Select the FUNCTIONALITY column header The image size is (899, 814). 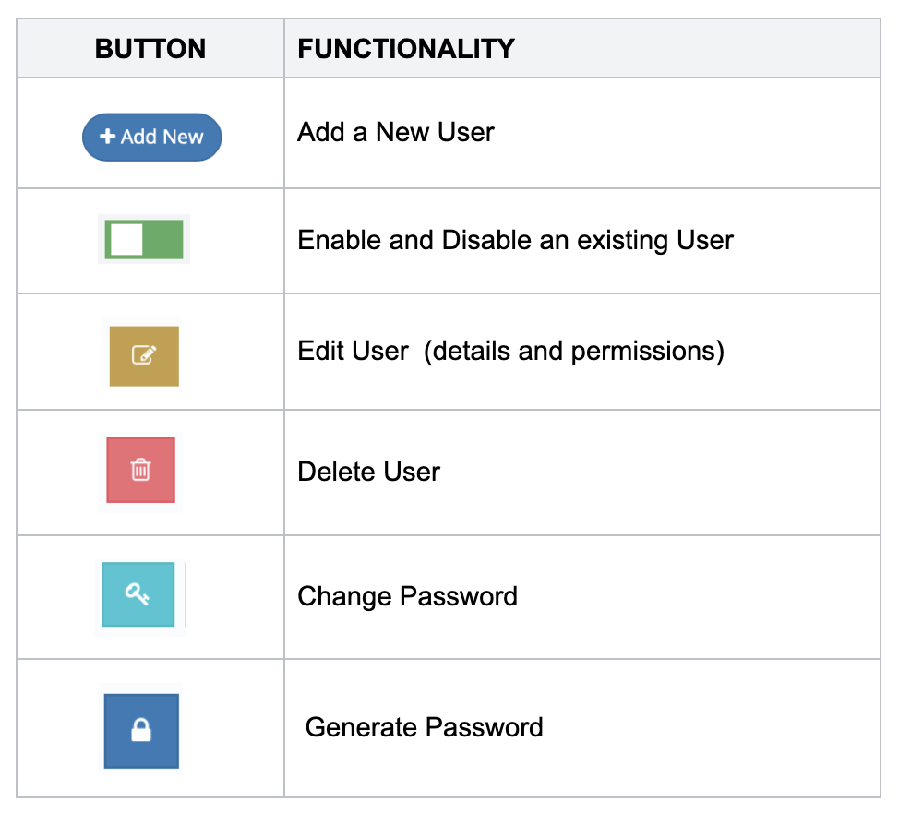coord(406,49)
